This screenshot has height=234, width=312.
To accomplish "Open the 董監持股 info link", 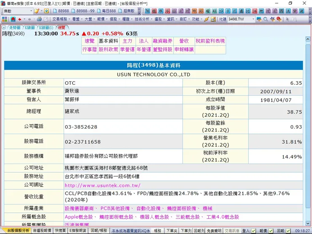I will tap(163, 49).
